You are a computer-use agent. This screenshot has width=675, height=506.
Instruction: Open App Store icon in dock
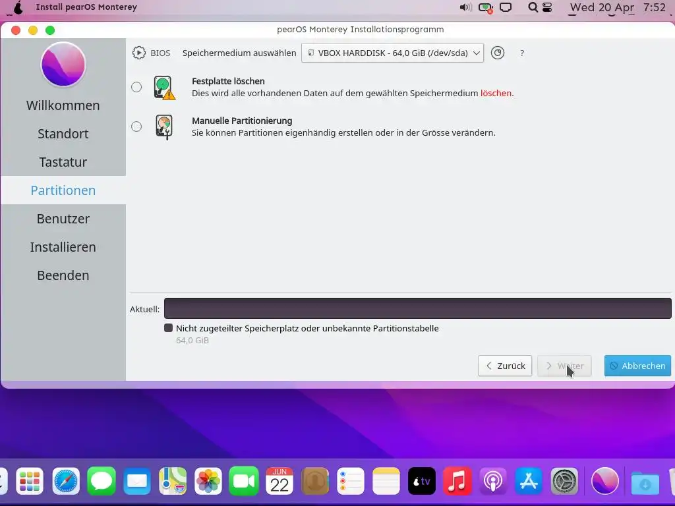[x=529, y=481]
